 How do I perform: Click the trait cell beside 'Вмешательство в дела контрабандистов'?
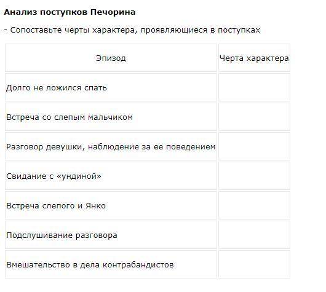coord(254,264)
